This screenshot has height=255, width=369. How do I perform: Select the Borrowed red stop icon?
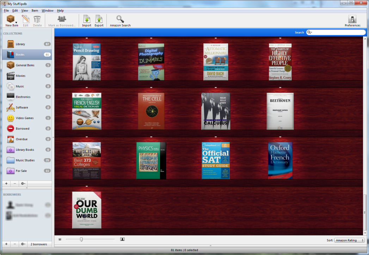(10, 129)
